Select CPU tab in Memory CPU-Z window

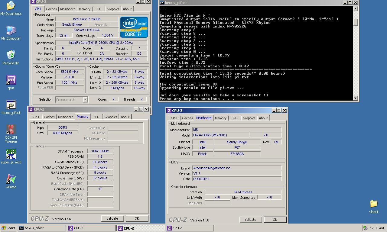coord(36,117)
